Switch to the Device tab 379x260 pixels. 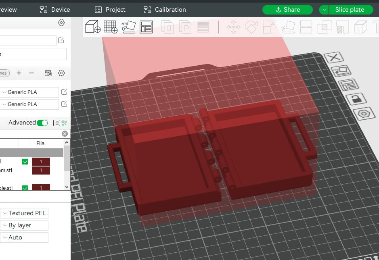[x=55, y=10]
